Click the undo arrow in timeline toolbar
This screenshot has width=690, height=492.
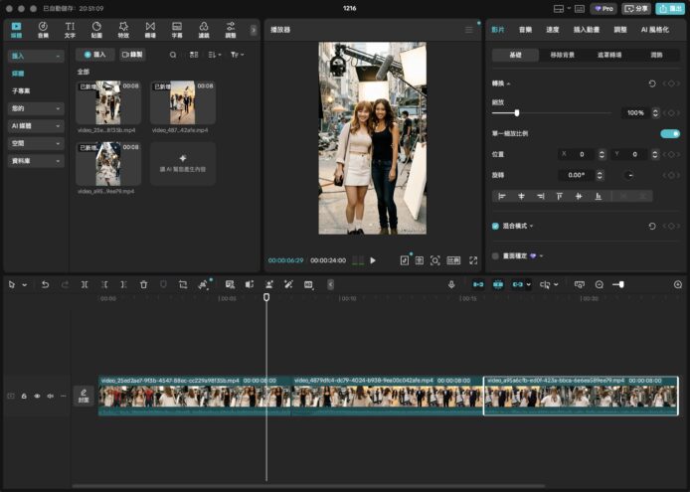tap(45, 284)
